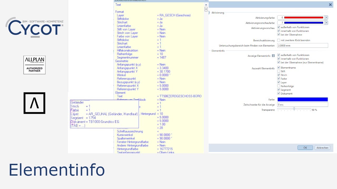Click the 'Hintergrundfarbe' row with 16777215
Image resolution: width=337 pixels, height=189 pixels.
point(145,149)
